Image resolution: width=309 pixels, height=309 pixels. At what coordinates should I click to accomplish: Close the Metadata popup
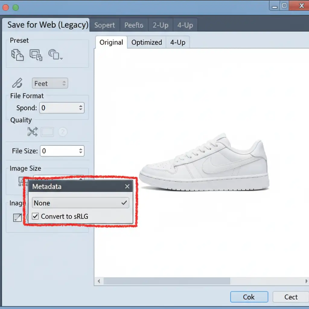pos(127,187)
